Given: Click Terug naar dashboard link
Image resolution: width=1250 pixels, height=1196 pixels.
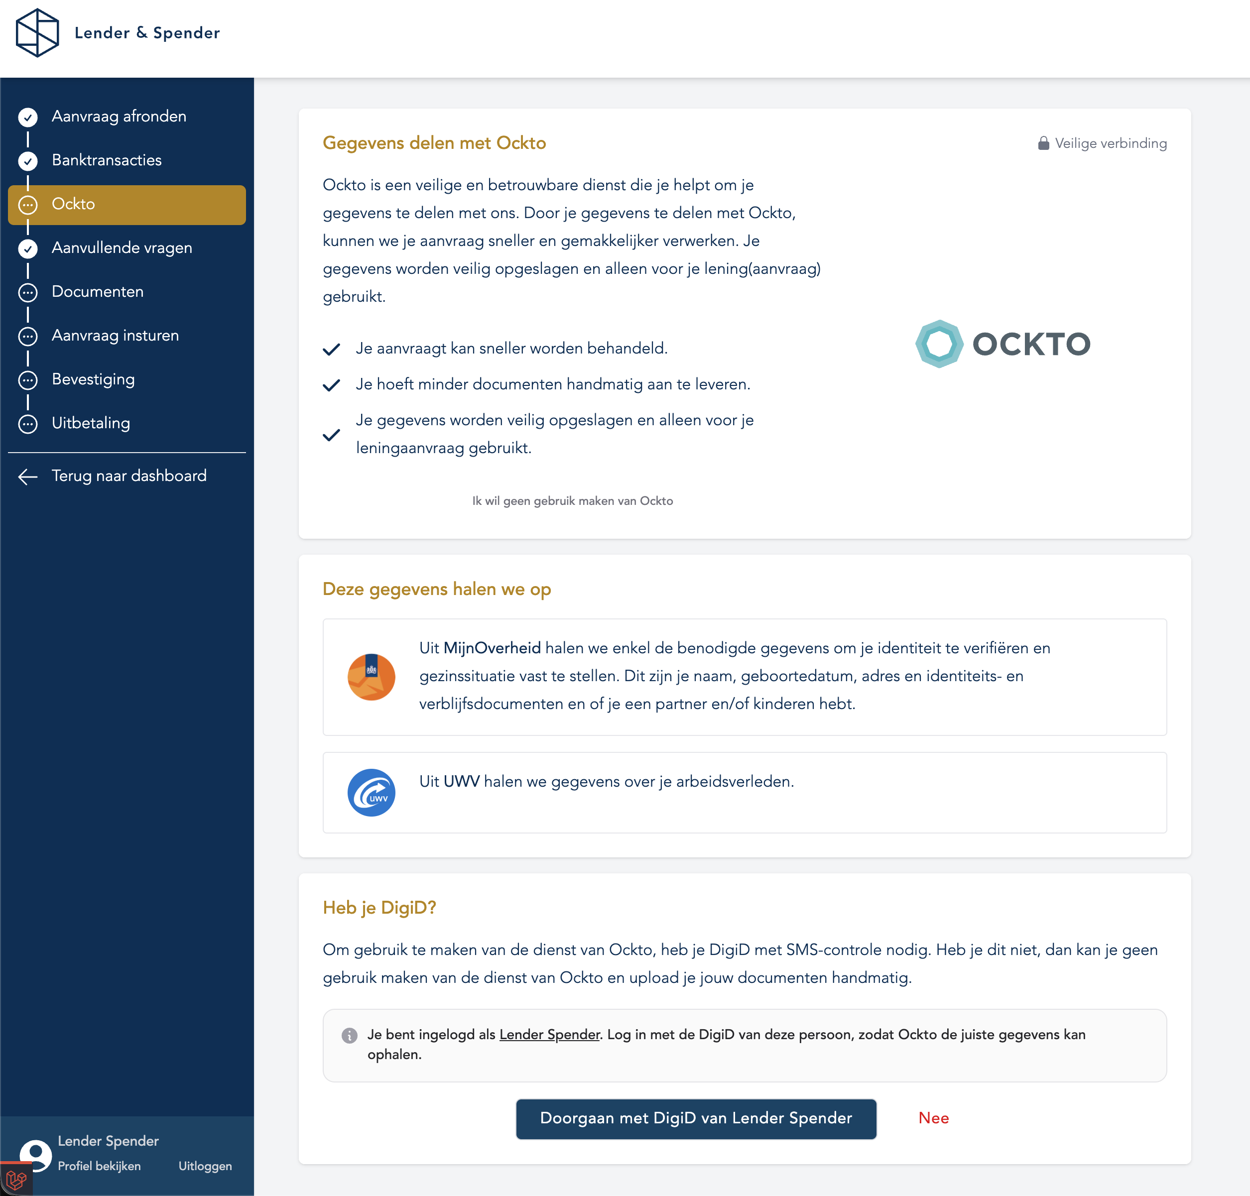Looking at the screenshot, I should [129, 476].
